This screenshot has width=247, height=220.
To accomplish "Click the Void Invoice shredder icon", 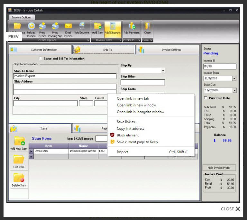I will 82,26.
